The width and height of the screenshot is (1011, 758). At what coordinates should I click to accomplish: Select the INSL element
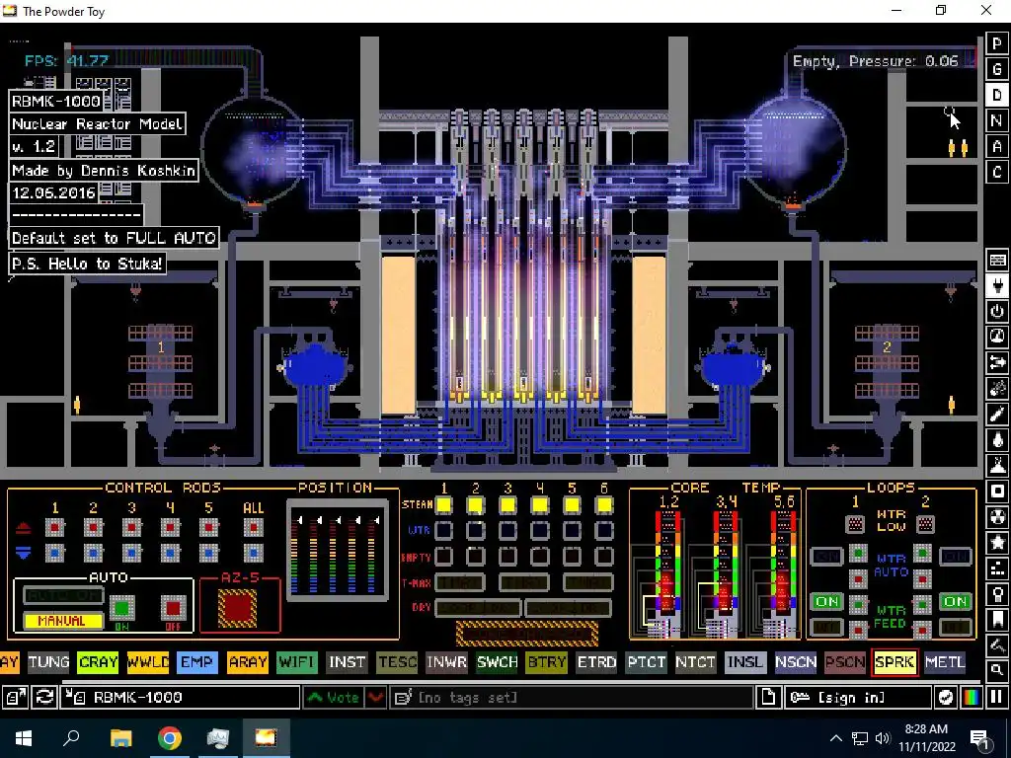click(x=745, y=662)
